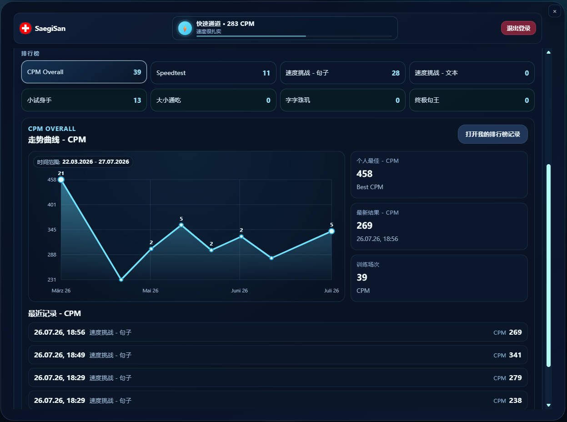The width and height of the screenshot is (567, 422).
Task: Click the 退出登录 button
Action: point(518,28)
